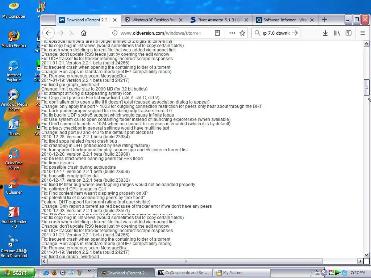
Task: Select Resume AIM Beta Download icon
Action: (x=14, y=247)
